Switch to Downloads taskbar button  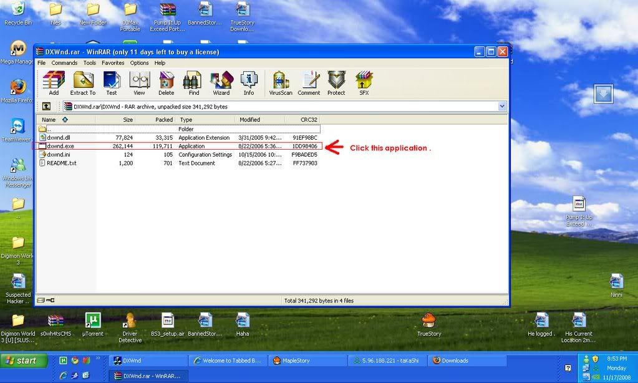468,361
